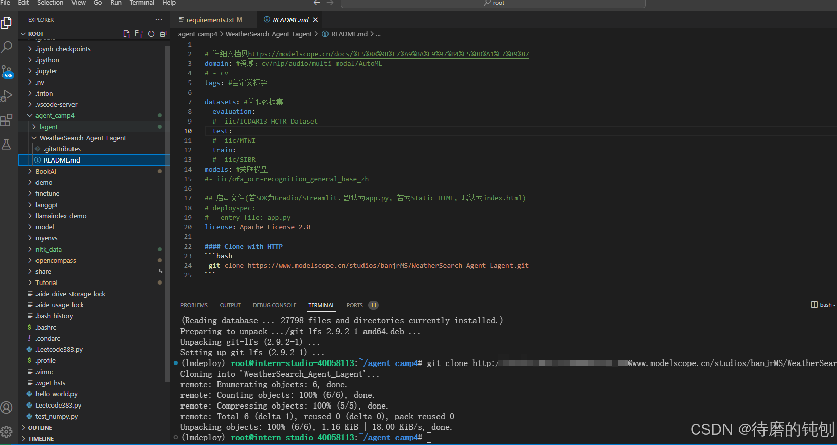Open the Manage gear menu
This screenshot has height=445, width=837.
(7, 431)
